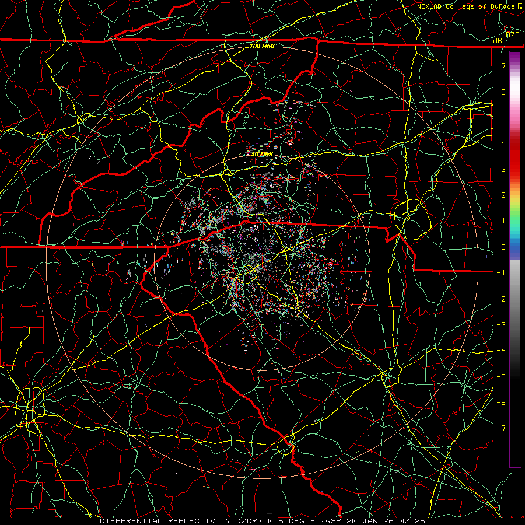Click the "50 NMI" range ring label
Image resolution: width=525 pixels, height=525 pixels.
click(x=262, y=155)
